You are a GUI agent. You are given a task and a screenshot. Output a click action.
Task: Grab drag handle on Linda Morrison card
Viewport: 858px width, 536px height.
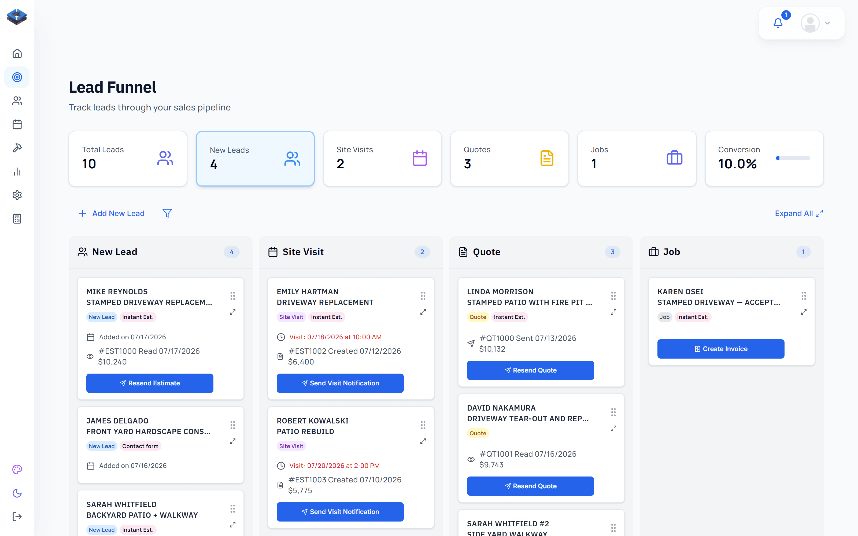click(613, 296)
